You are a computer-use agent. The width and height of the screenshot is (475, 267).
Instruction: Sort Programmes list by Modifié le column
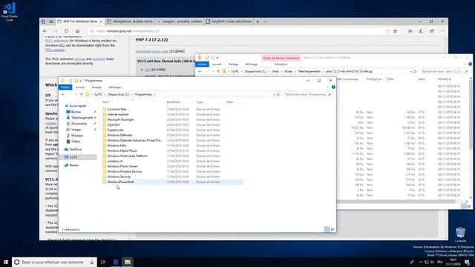point(173,102)
